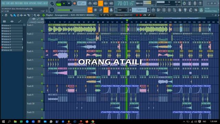Click the camera screenshot icon in recorder bar
Image resolution: width=220 pixels, height=124 pixels.
(145, 15)
